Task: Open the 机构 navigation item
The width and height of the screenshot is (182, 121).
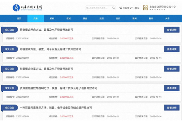Action: [52, 18]
